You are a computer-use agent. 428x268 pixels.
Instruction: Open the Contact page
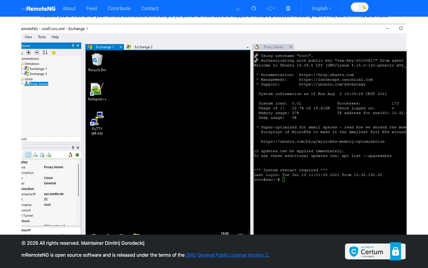tap(150, 8)
